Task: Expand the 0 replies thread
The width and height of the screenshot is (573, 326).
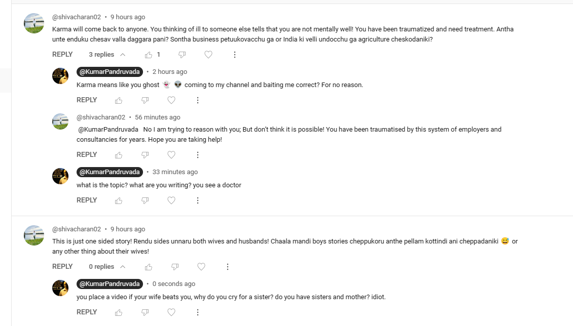Action: [107, 267]
